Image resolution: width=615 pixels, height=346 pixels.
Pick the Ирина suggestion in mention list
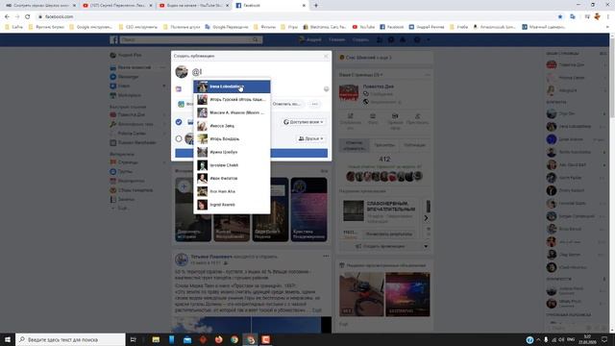(232, 152)
